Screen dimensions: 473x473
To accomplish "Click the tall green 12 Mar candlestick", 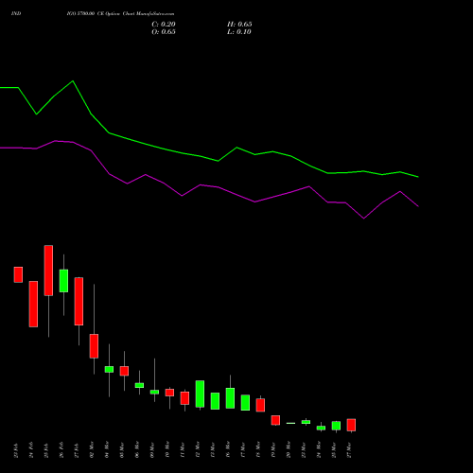I will pos(200,394).
